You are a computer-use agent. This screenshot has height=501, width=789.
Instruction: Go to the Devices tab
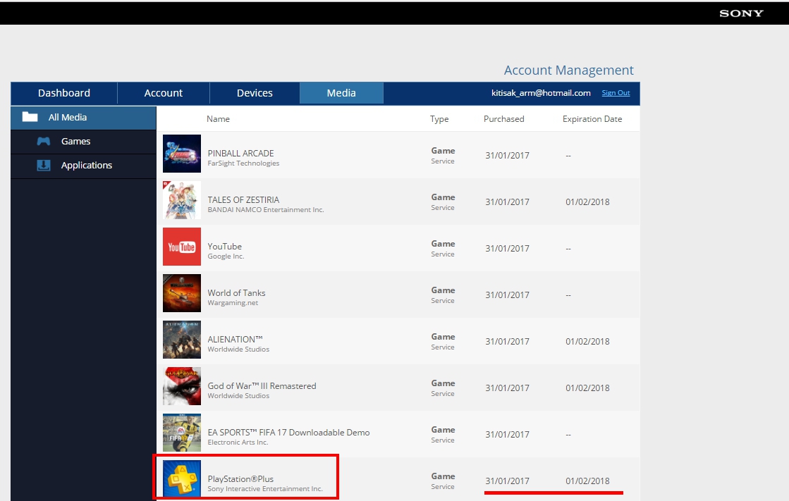tap(255, 93)
